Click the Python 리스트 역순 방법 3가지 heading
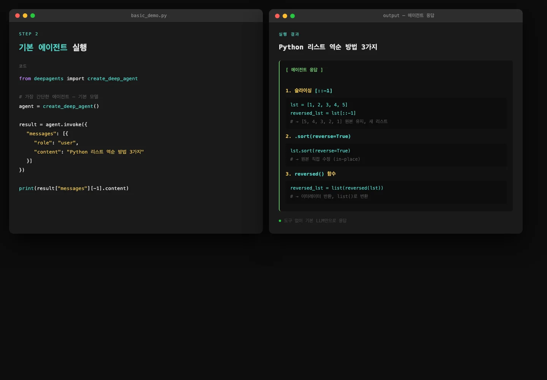This screenshot has height=380, width=547. tap(328, 47)
